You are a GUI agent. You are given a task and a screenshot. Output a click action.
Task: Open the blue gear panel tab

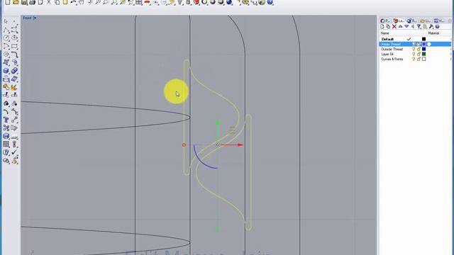tap(411, 21)
